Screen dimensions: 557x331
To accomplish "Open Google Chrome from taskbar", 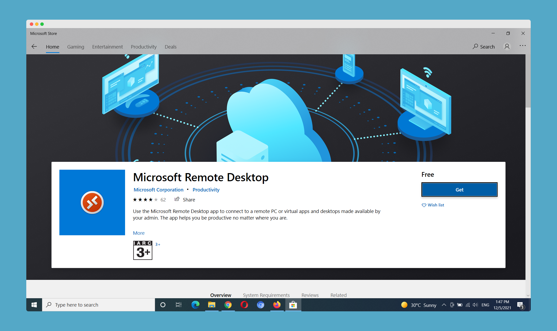I will [228, 305].
